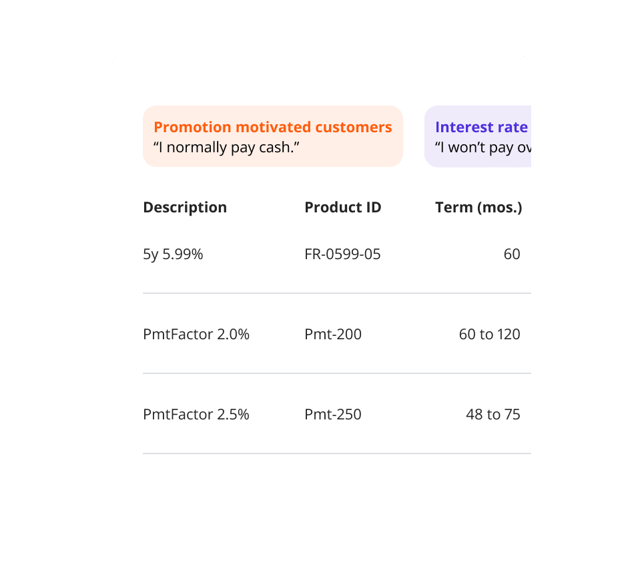Sort by the Term (mos.) column header

(478, 207)
